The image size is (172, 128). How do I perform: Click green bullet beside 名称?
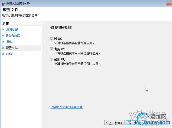(3, 54)
